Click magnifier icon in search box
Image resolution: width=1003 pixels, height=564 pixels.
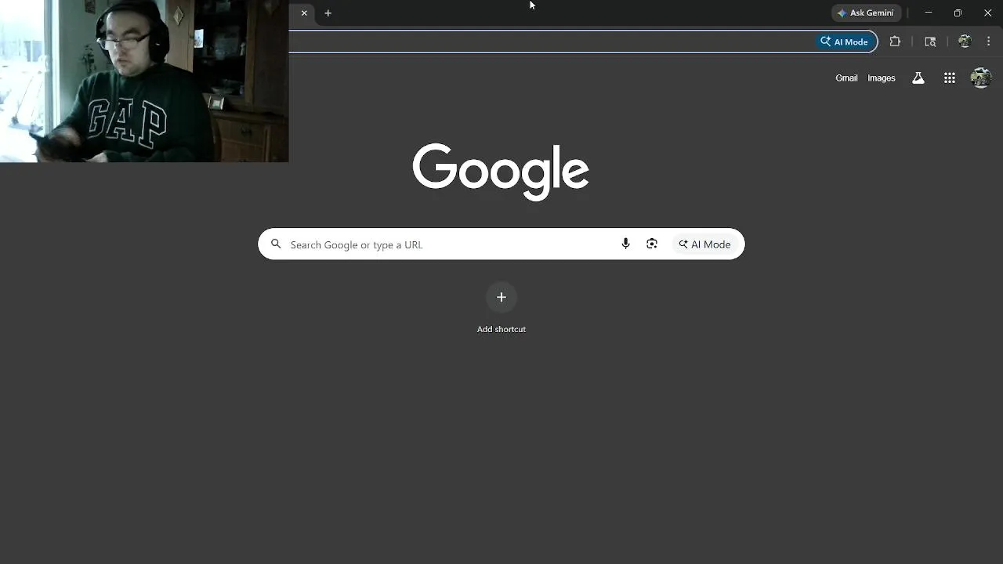(276, 244)
